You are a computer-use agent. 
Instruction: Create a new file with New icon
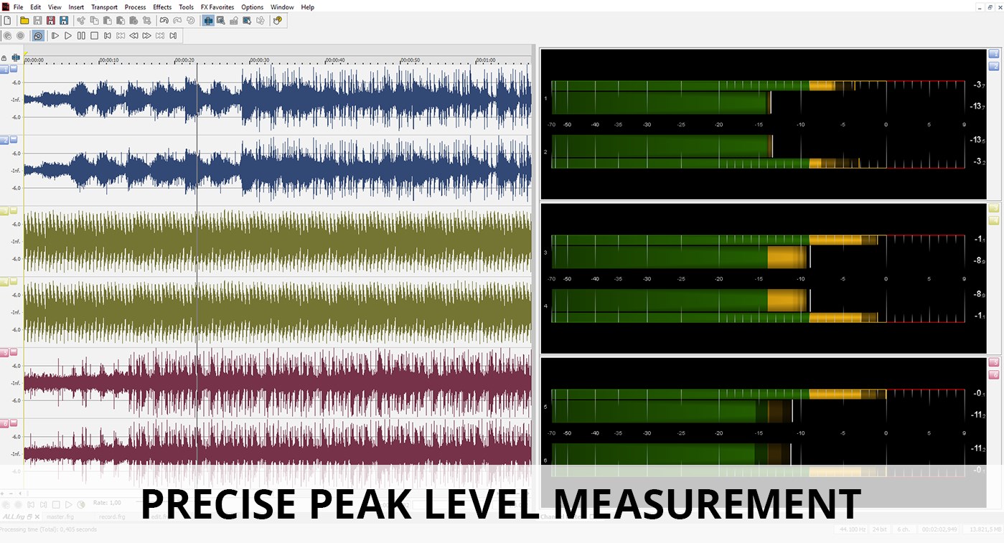[7, 21]
